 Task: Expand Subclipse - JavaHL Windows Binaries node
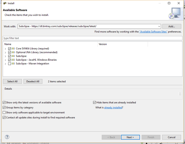point(5,60)
